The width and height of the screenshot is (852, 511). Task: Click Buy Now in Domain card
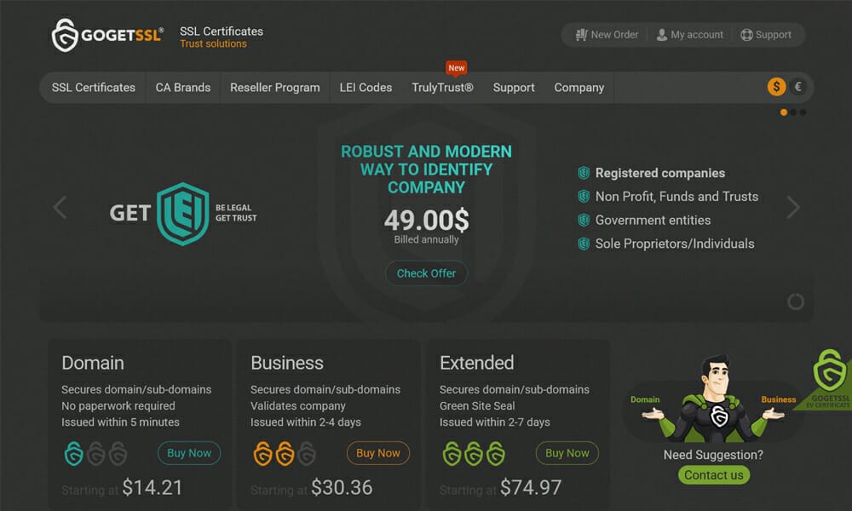(189, 453)
